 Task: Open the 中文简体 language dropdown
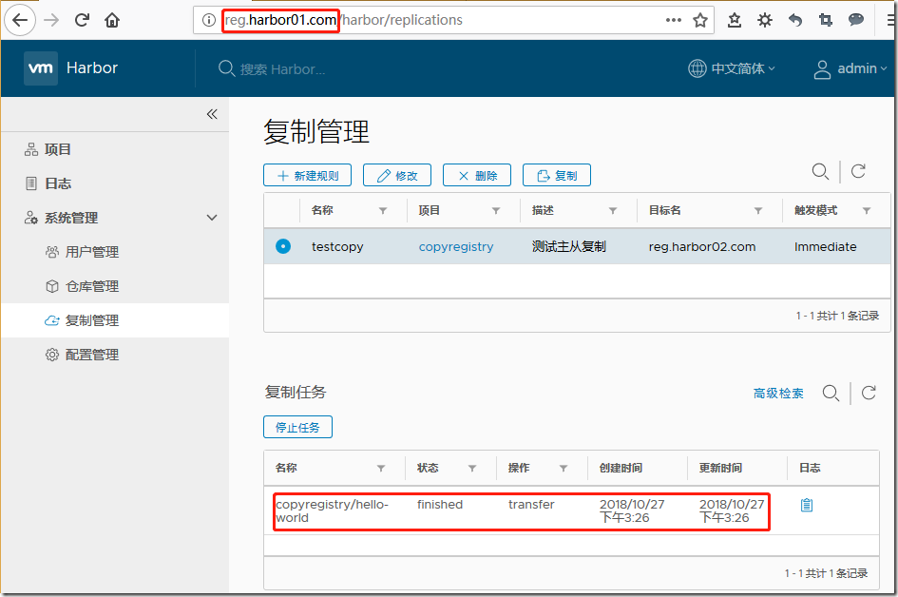732,68
